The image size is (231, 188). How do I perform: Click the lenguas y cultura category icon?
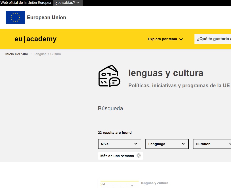click(109, 76)
